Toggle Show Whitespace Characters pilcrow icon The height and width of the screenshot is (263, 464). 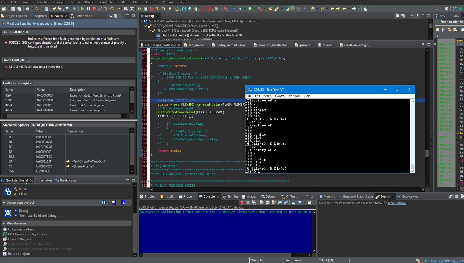point(305,9)
